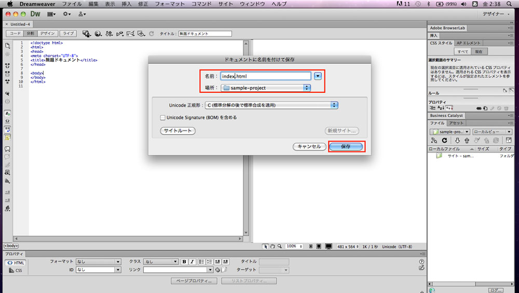This screenshot has width=519, height=293.
Task: Click the connect to remote server icon
Action: [x=434, y=140]
